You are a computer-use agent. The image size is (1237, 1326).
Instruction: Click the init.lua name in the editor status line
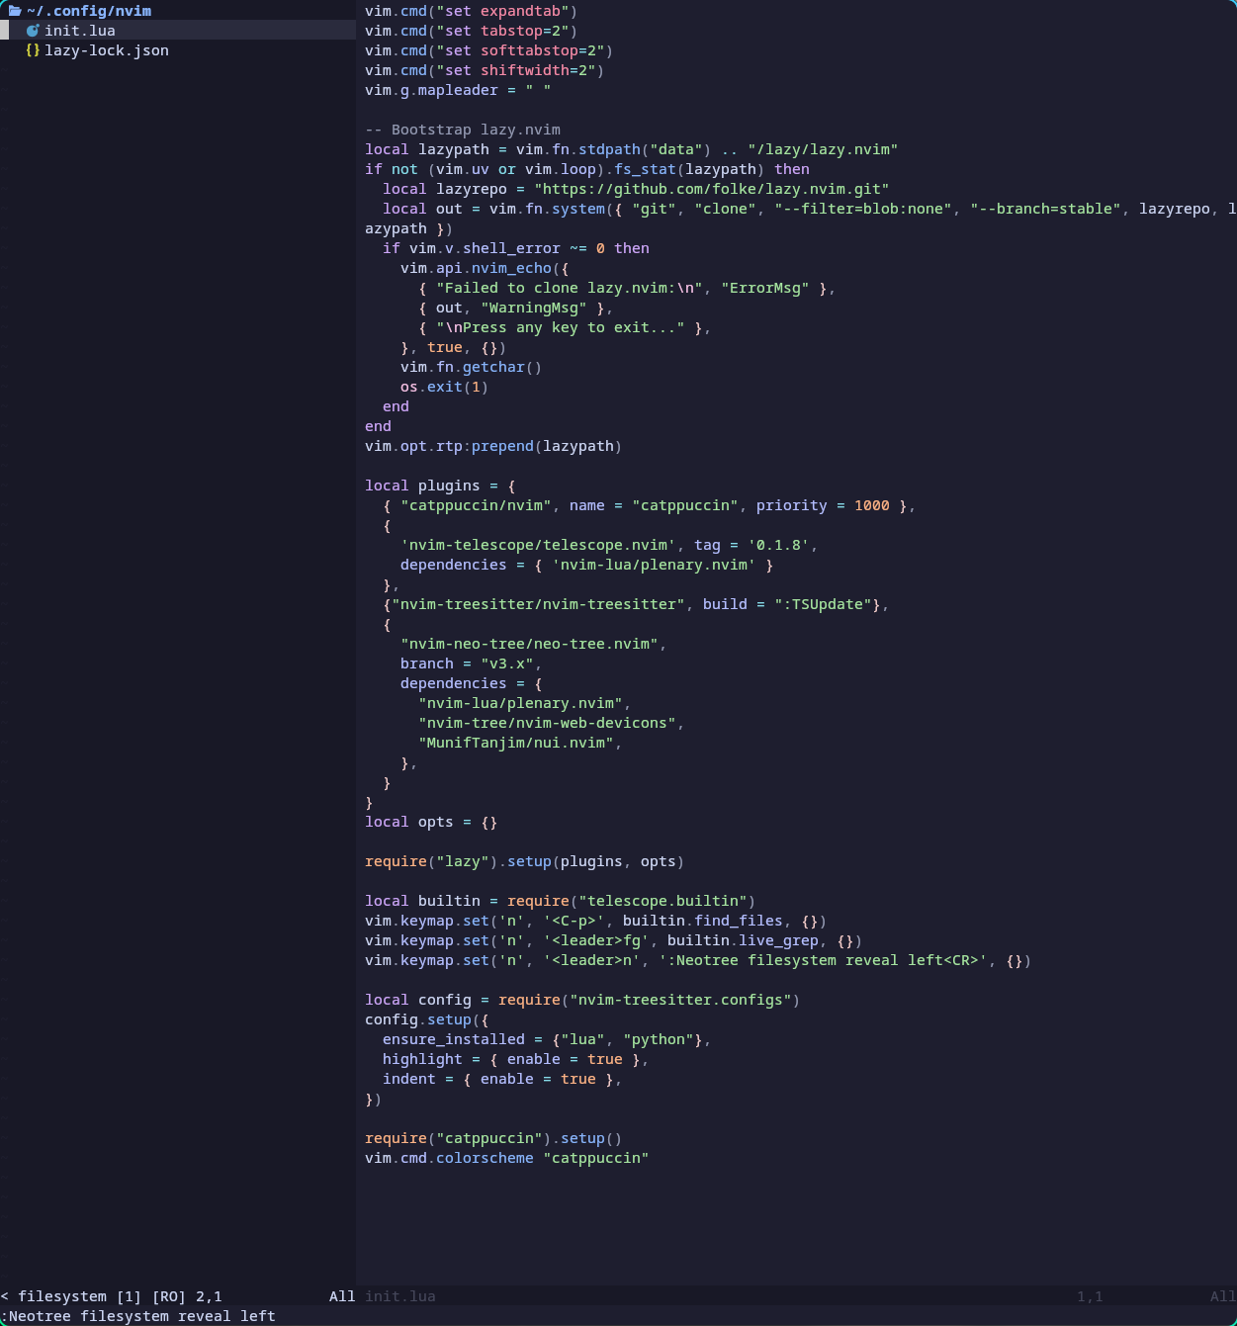(x=400, y=1296)
